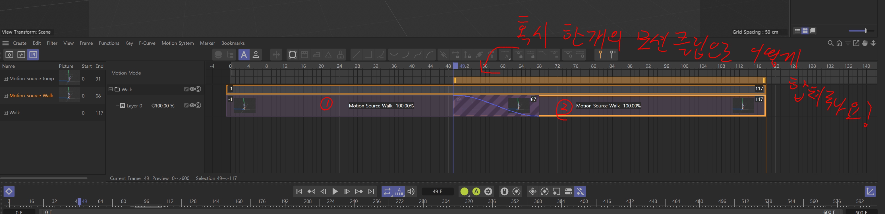This screenshot has height=214, width=885.
Task: Open the Create menu
Action: pyautogui.click(x=20, y=43)
